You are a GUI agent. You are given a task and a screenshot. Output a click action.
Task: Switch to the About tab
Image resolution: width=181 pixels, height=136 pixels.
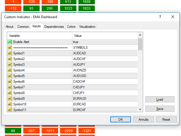[10, 27]
